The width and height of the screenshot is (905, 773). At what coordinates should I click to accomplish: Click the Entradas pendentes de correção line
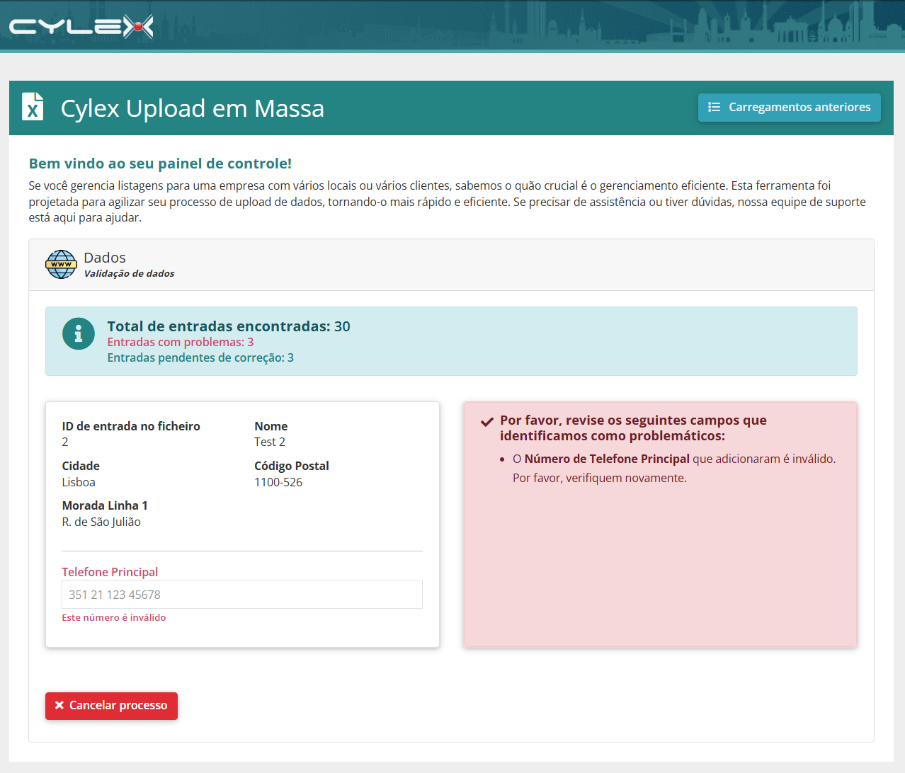click(x=200, y=357)
